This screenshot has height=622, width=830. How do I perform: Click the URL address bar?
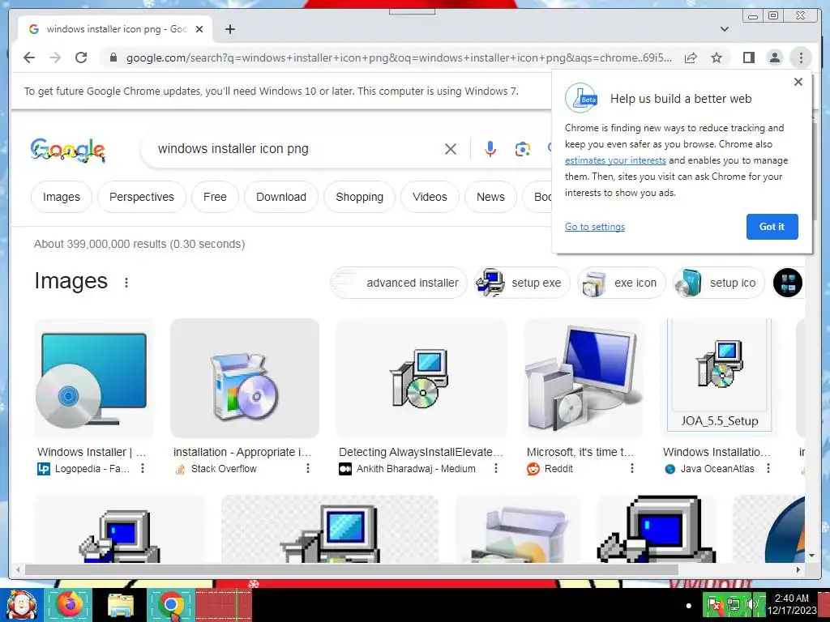(x=399, y=58)
